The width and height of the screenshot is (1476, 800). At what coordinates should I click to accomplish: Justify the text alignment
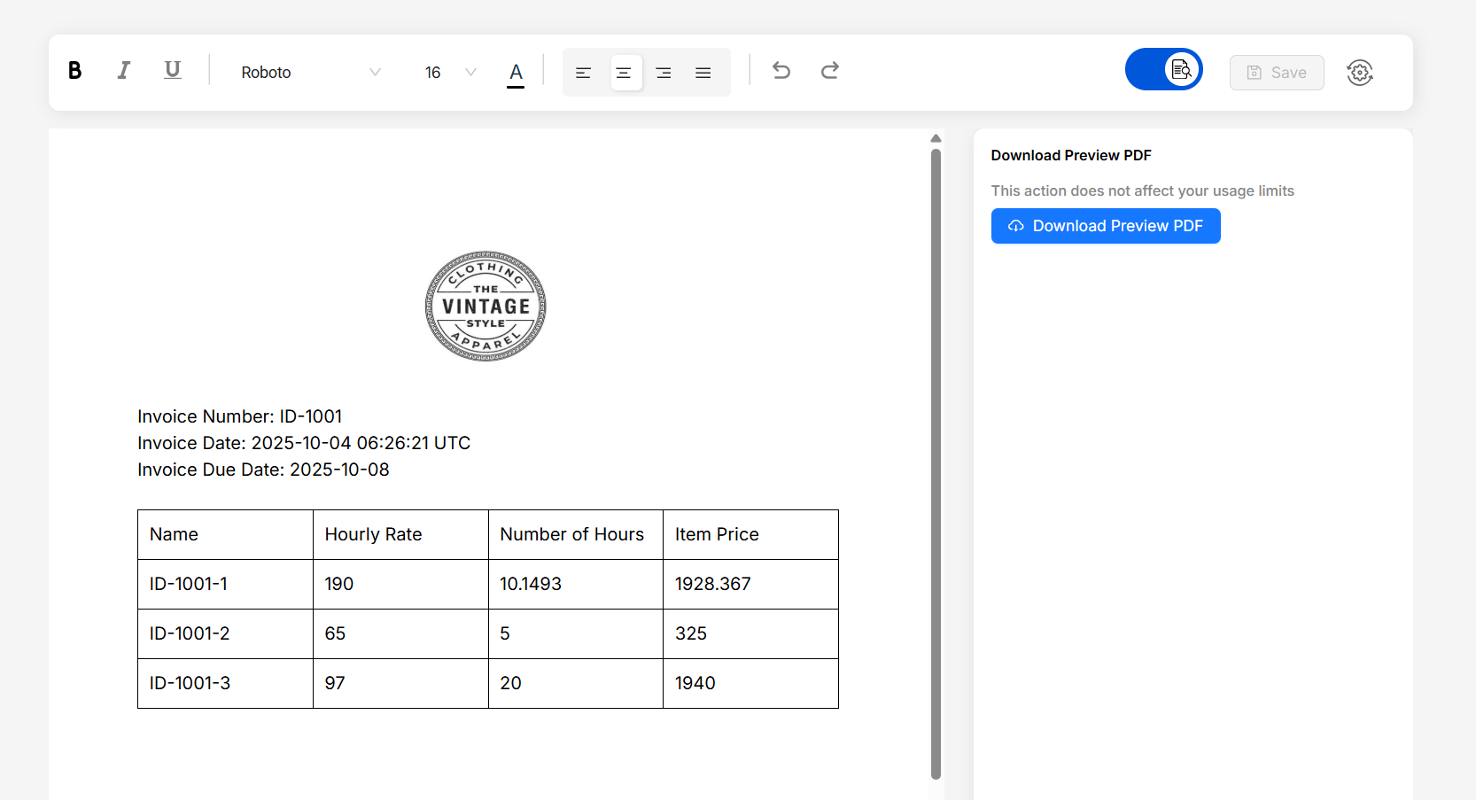click(703, 73)
